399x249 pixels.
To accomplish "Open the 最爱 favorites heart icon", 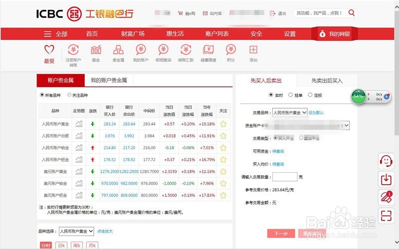I will tap(49, 49).
